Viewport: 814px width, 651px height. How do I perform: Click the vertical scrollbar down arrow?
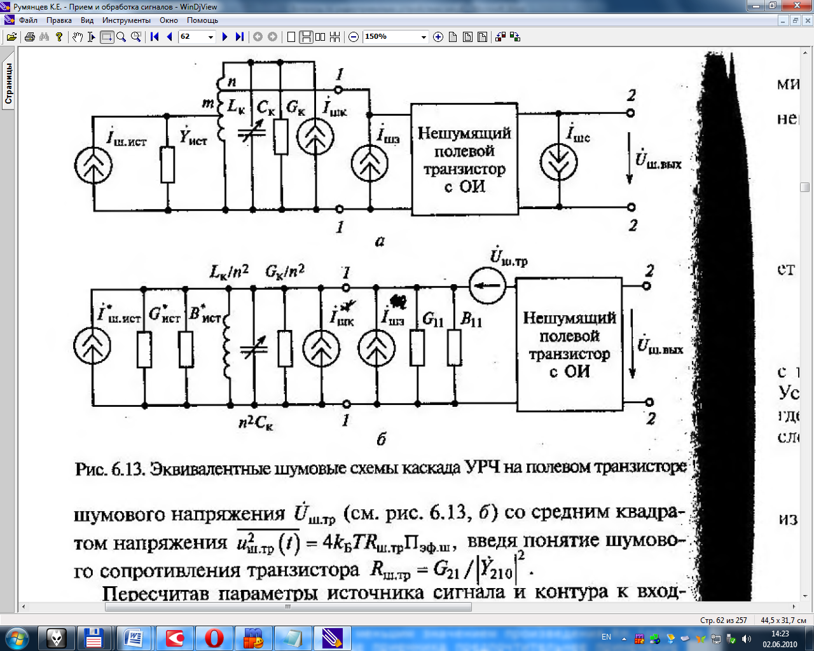804,596
